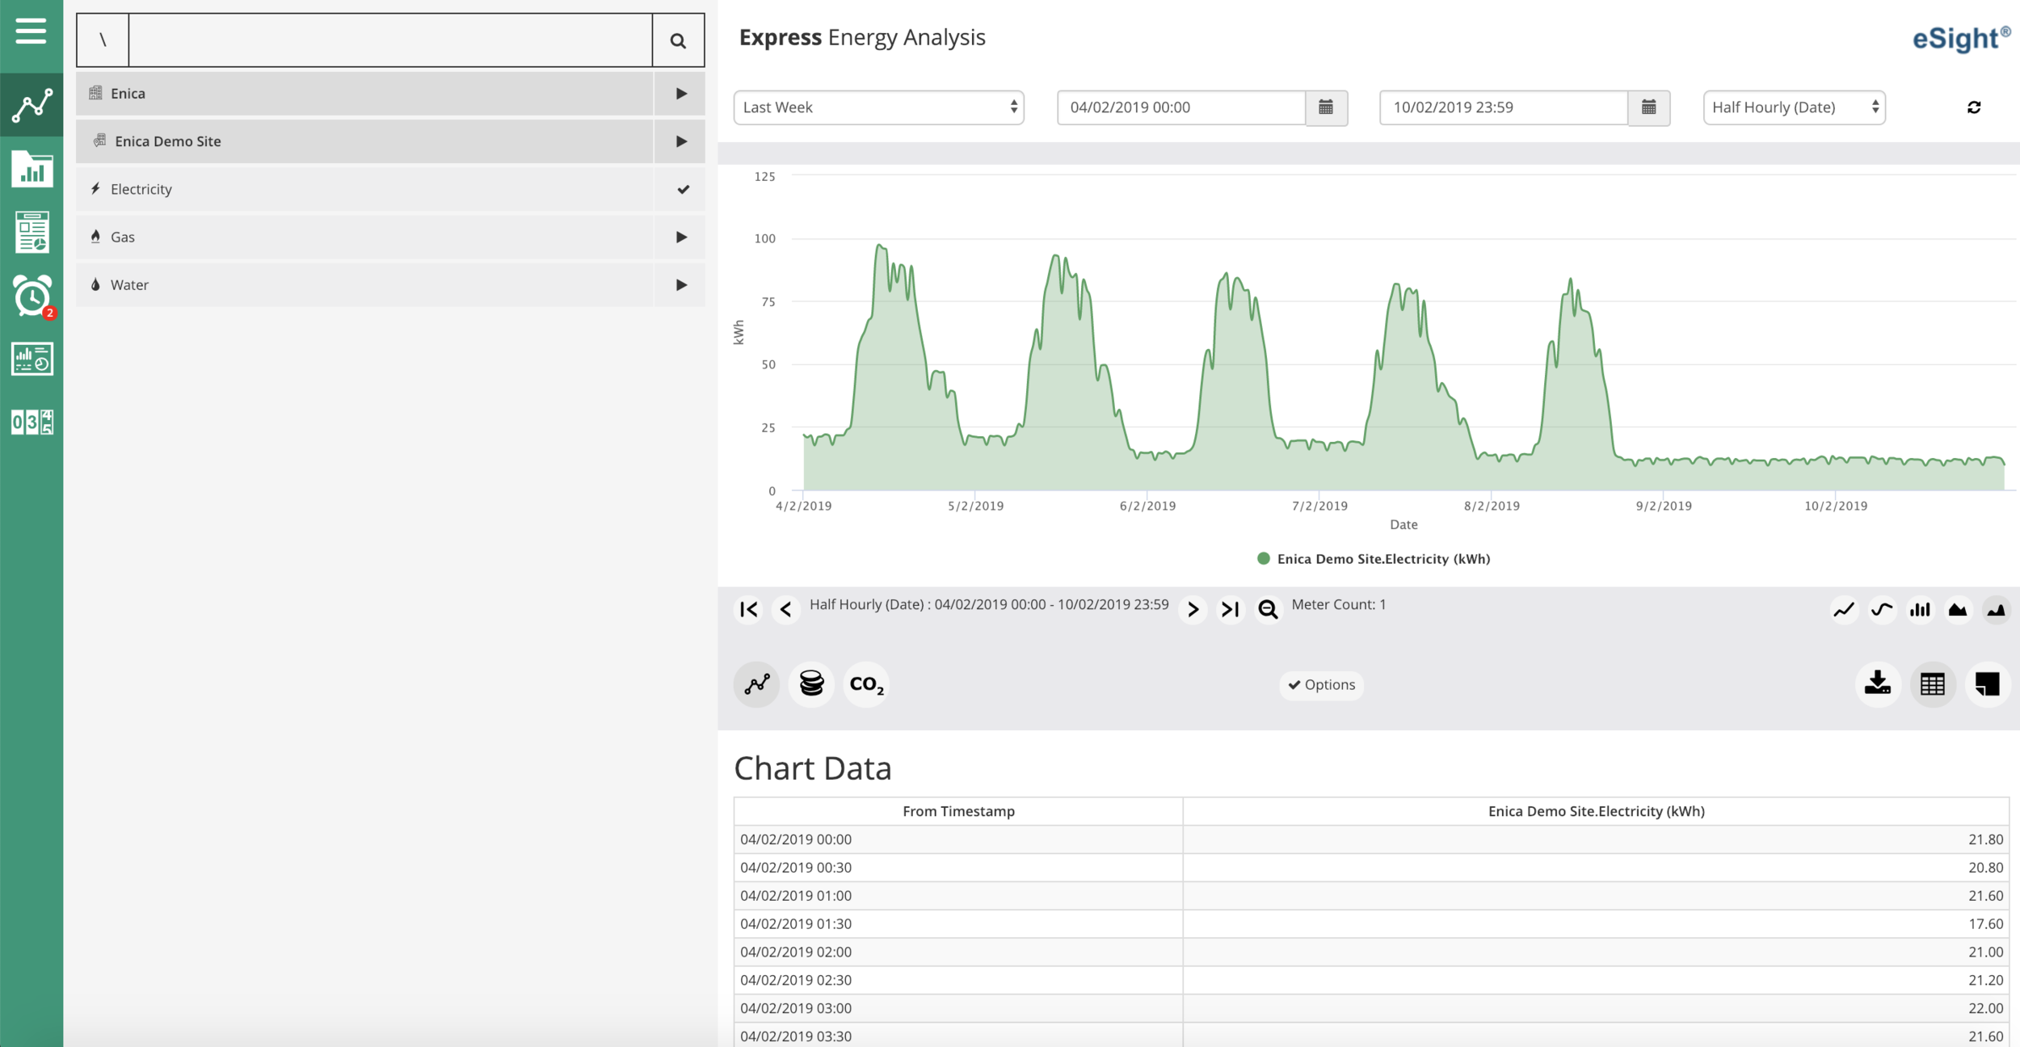Viewport: 2020px width, 1047px height.
Task: Click the search magnifier button
Action: click(x=678, y=40)
